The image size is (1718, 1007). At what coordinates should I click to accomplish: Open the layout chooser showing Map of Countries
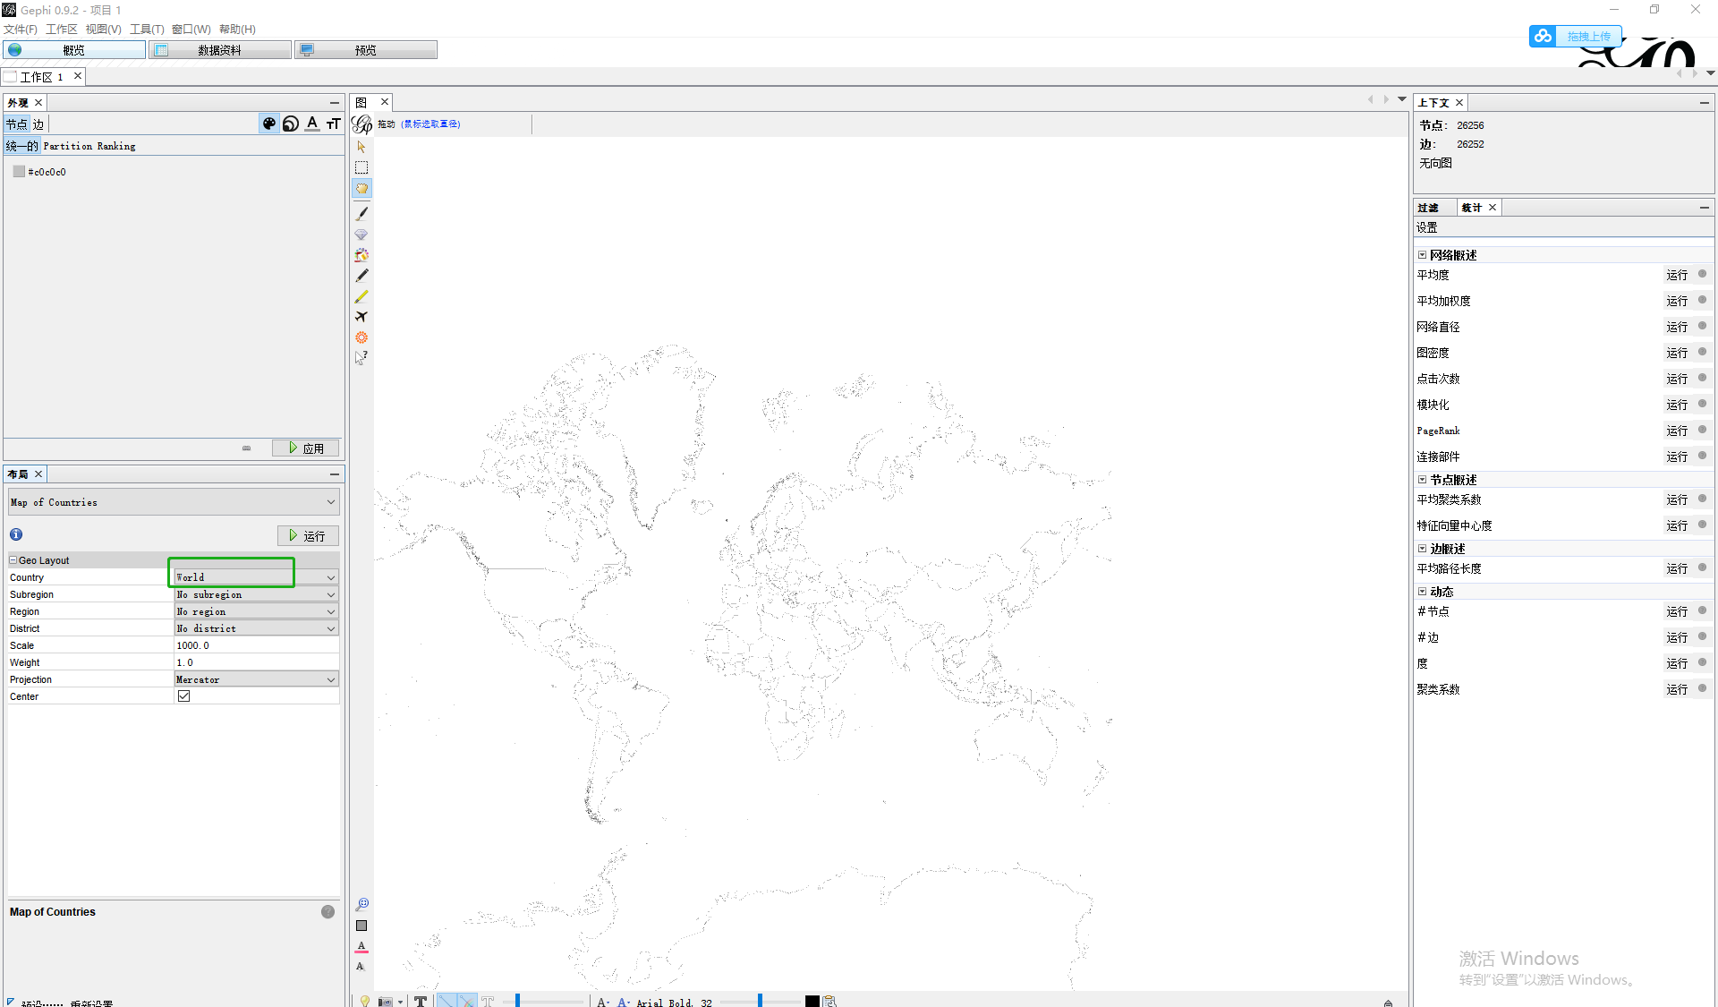173,501
